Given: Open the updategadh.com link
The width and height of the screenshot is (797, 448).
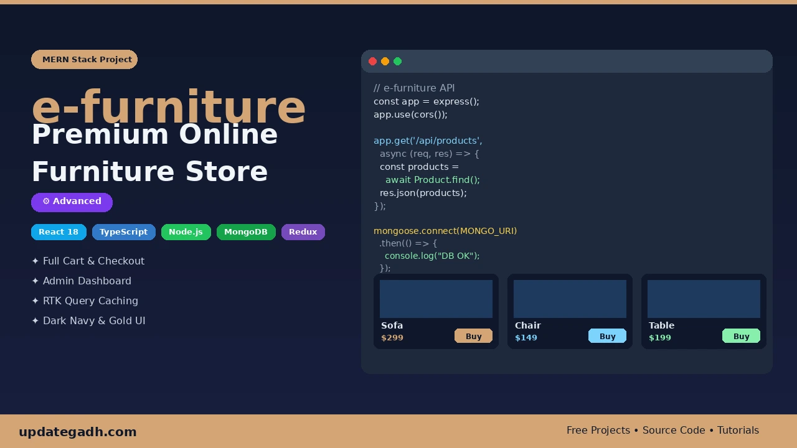Looking at the screenshot, I should tap(77, 431).
